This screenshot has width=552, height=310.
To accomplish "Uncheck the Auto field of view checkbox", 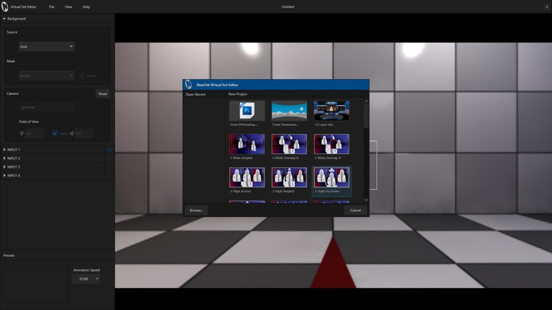I will [55, 133].
